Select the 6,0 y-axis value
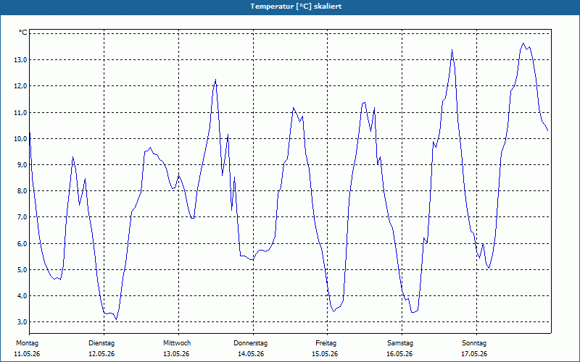580x362 pixels. coord(22,243)
